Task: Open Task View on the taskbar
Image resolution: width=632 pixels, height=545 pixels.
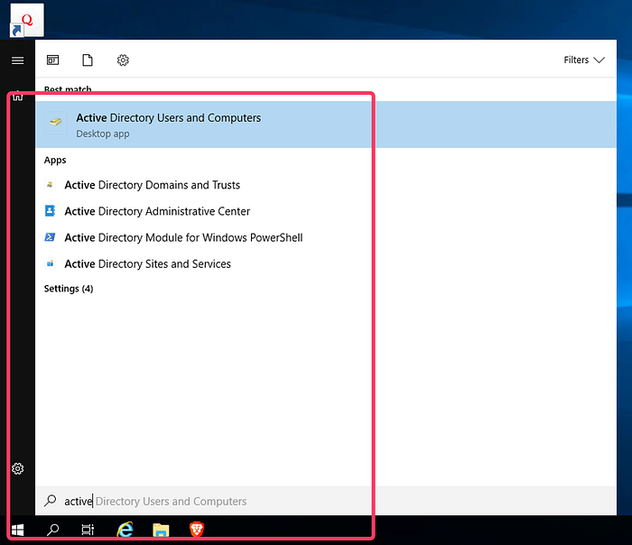Action: 88,530
